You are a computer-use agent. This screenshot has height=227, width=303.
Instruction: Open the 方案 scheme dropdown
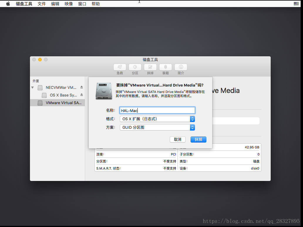(x=157, y=127)
